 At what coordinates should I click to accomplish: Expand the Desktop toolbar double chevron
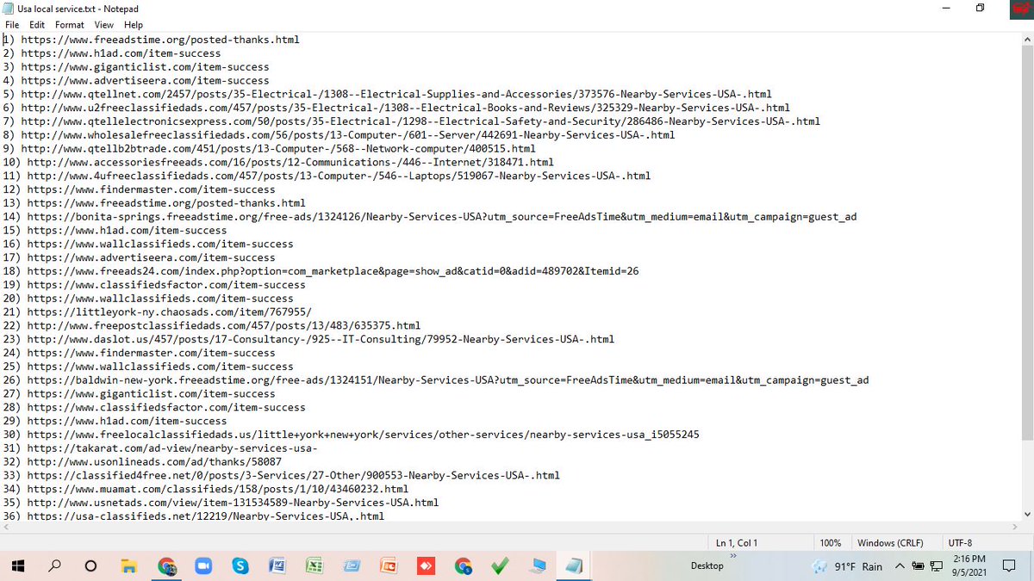734,556
